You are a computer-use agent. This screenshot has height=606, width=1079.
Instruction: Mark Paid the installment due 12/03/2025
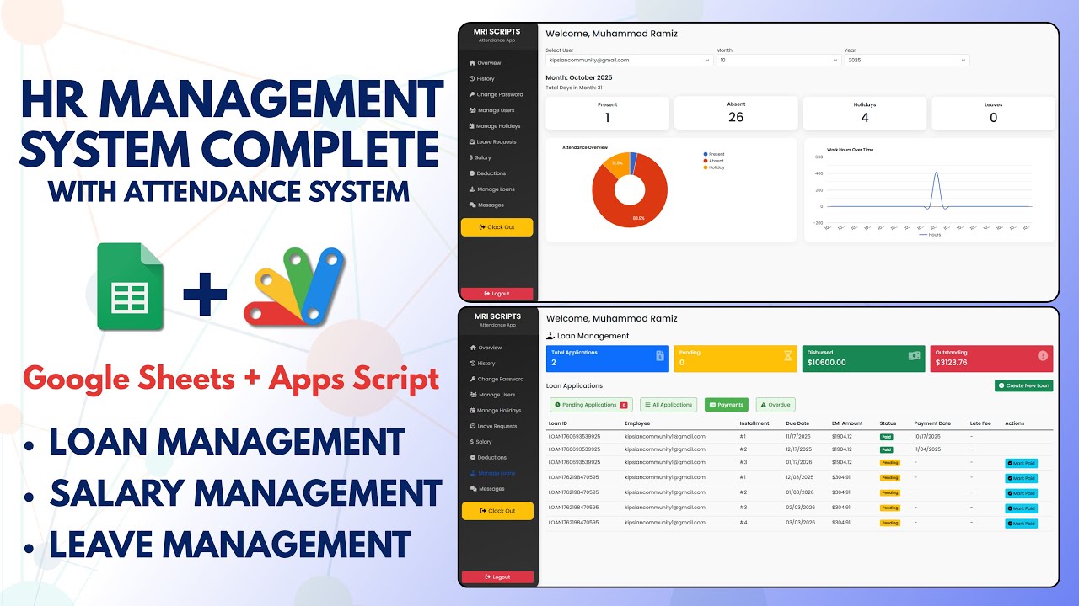[1022, 478]
